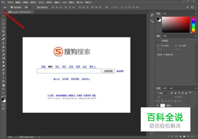Hide the 图层 0 layer with eye icon
198x139 pixels.
[x=157, y=106]
